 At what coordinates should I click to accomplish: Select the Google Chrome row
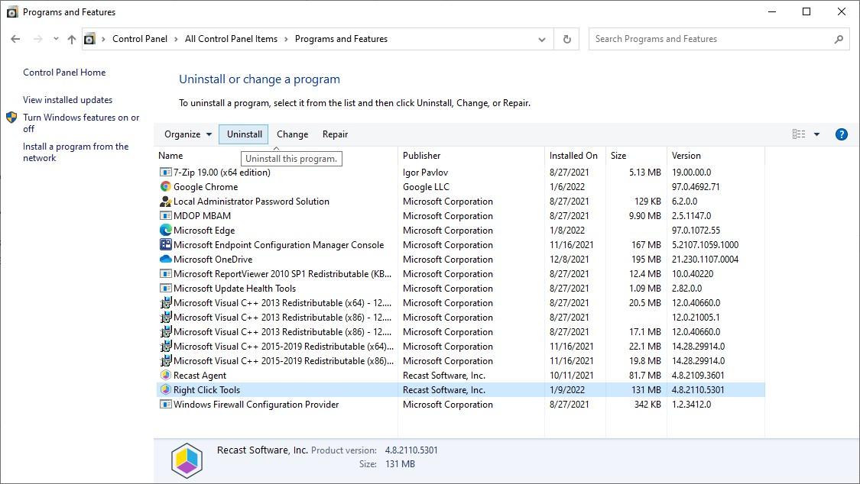coord(459,187)
